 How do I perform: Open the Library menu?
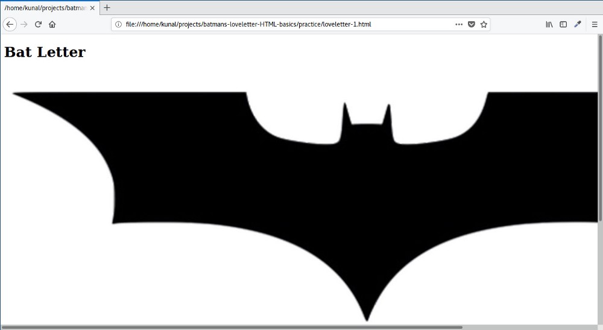click(549, 24)
